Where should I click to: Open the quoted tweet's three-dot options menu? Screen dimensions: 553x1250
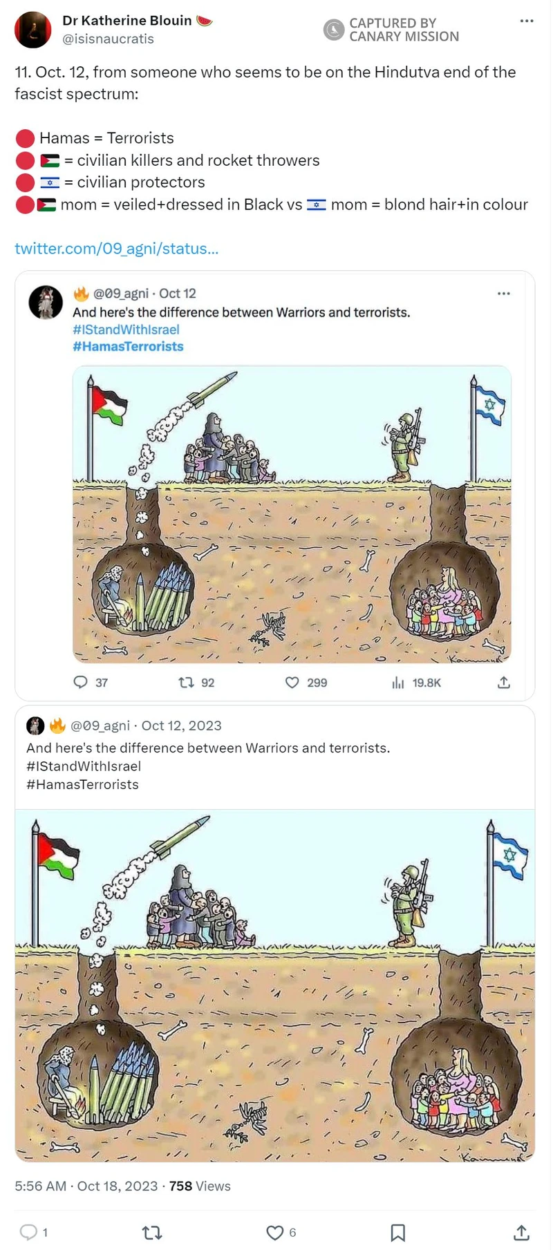click(504, 294)
